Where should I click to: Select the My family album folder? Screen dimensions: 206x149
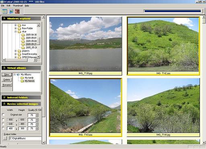tap(27, 78)
